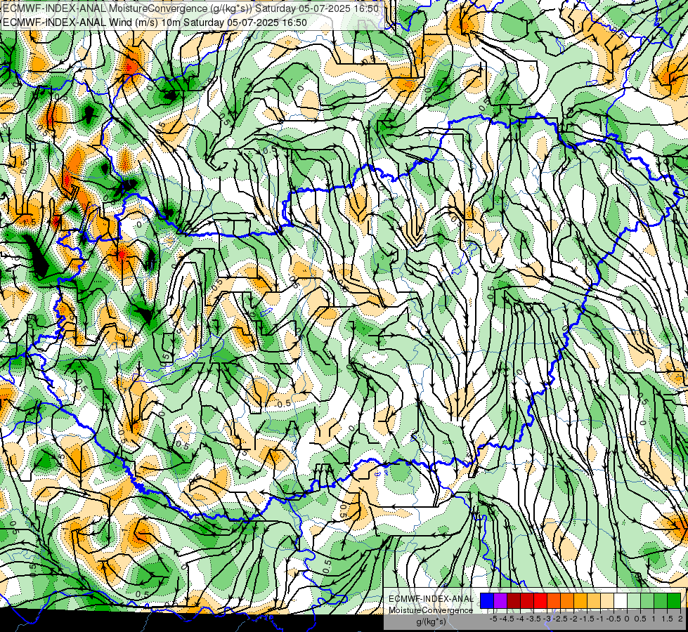
Task: Choose the orange swatch between -2.5 and -2
Action: coord(567,601)
